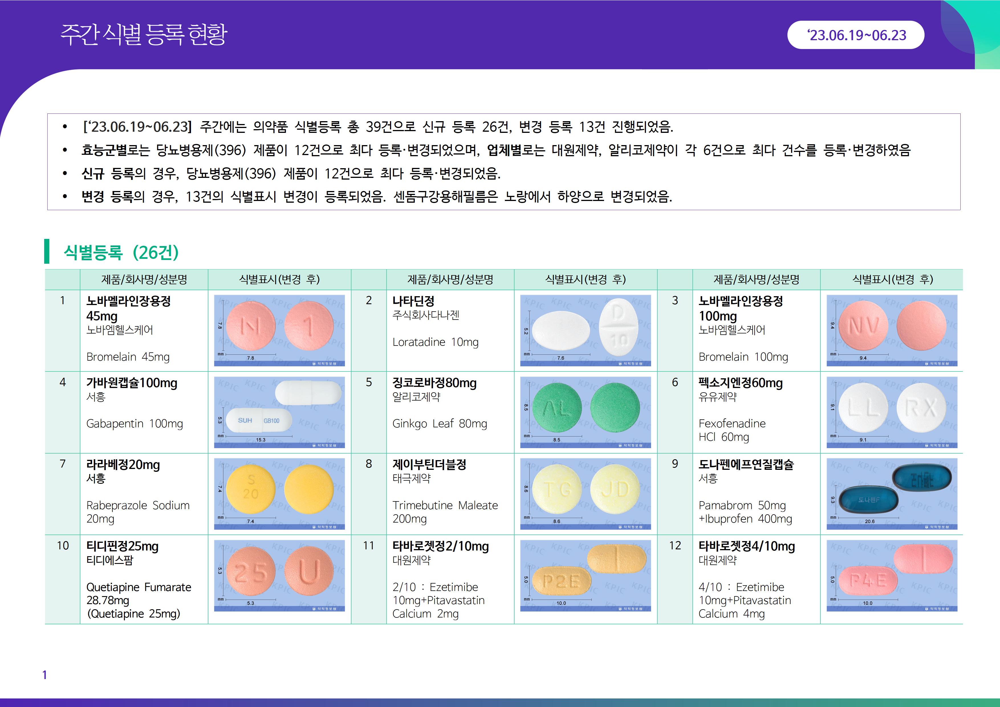Click the 노바멜라인장용정 45mg pill image
The image size is (1000, 707).
click(279, 330)
